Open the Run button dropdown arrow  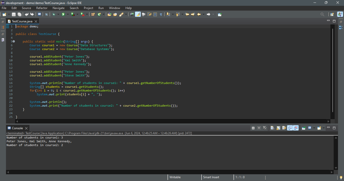click(67, 14)
